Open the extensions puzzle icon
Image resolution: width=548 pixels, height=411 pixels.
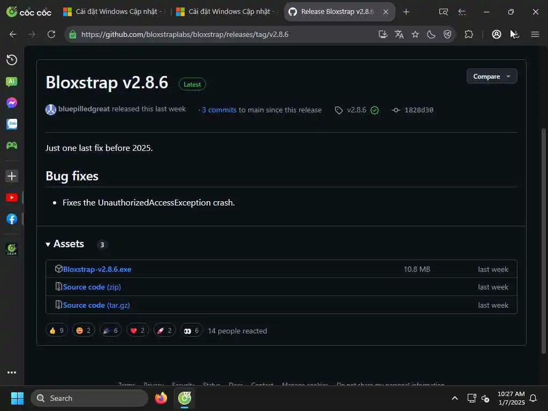click(469, 34)
